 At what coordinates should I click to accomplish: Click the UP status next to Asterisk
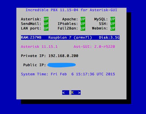(x=46, y=19)
